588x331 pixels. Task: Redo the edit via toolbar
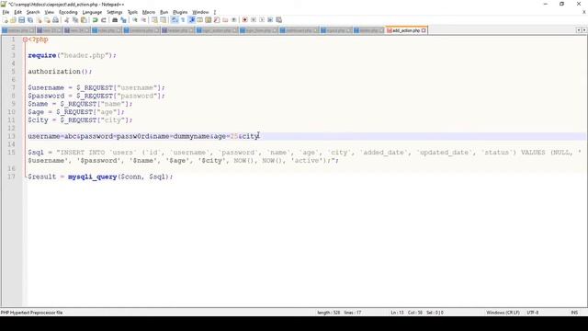pyautogui.click(x=104, y=20)
